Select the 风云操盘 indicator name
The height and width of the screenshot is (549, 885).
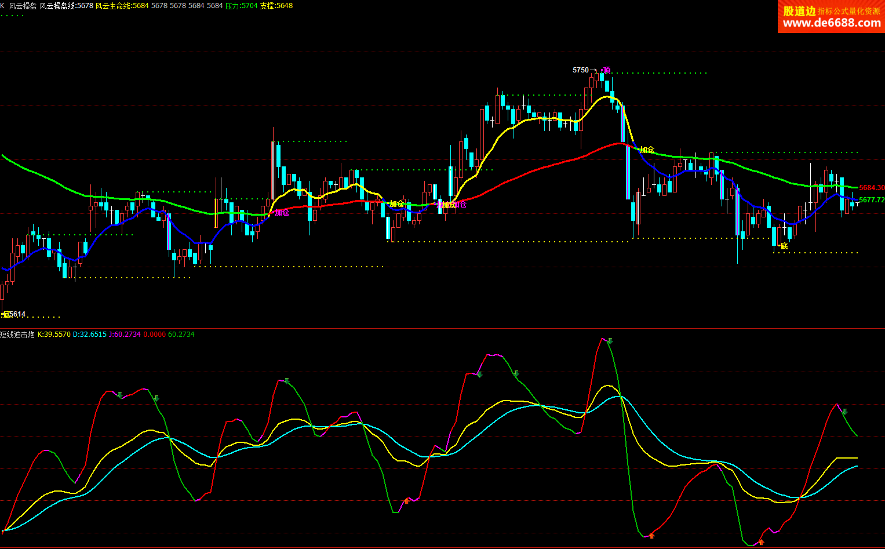click(x=23, y=6)
